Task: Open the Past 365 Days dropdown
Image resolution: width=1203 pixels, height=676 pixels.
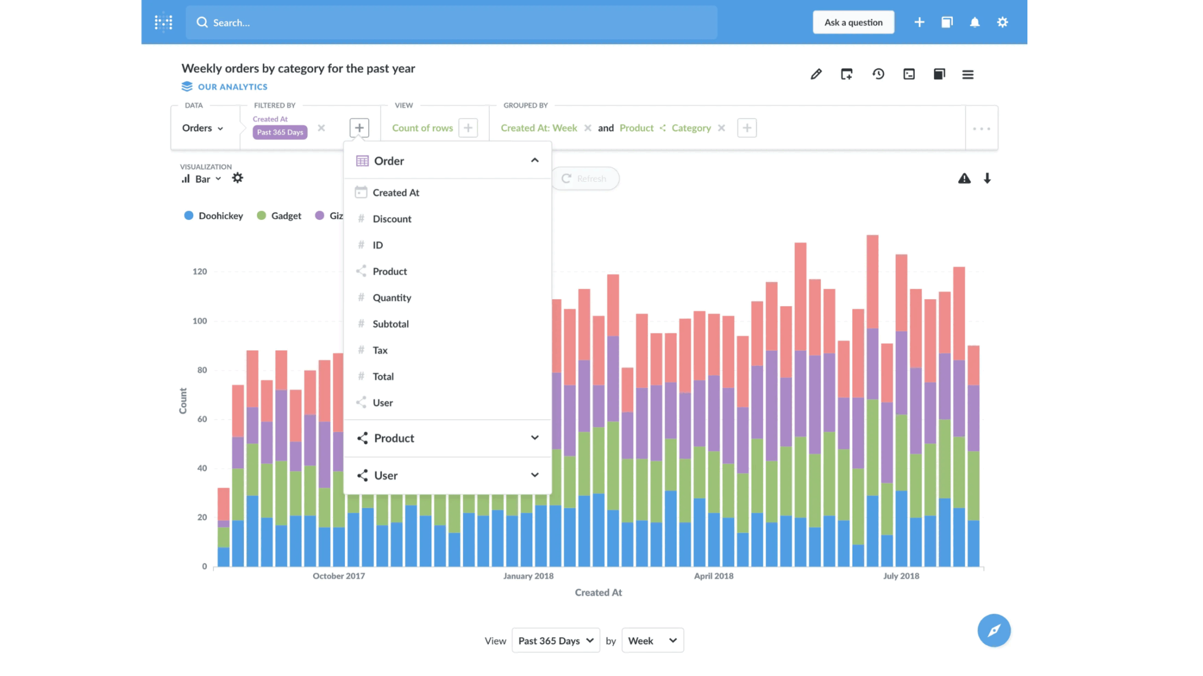Action: [556, 640]
